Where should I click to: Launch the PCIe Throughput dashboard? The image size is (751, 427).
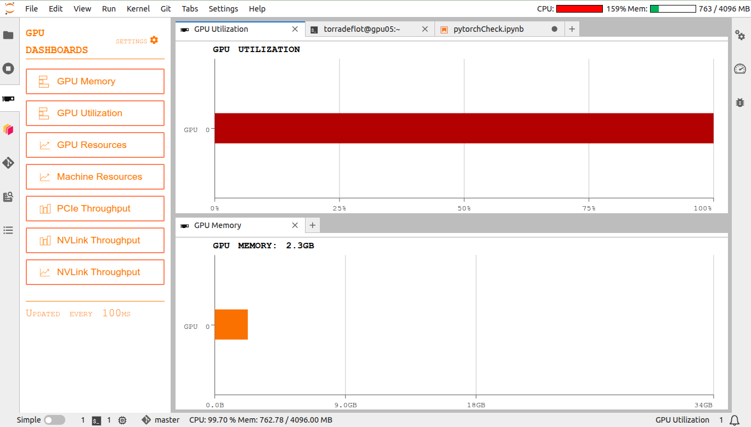click(95, 209)
